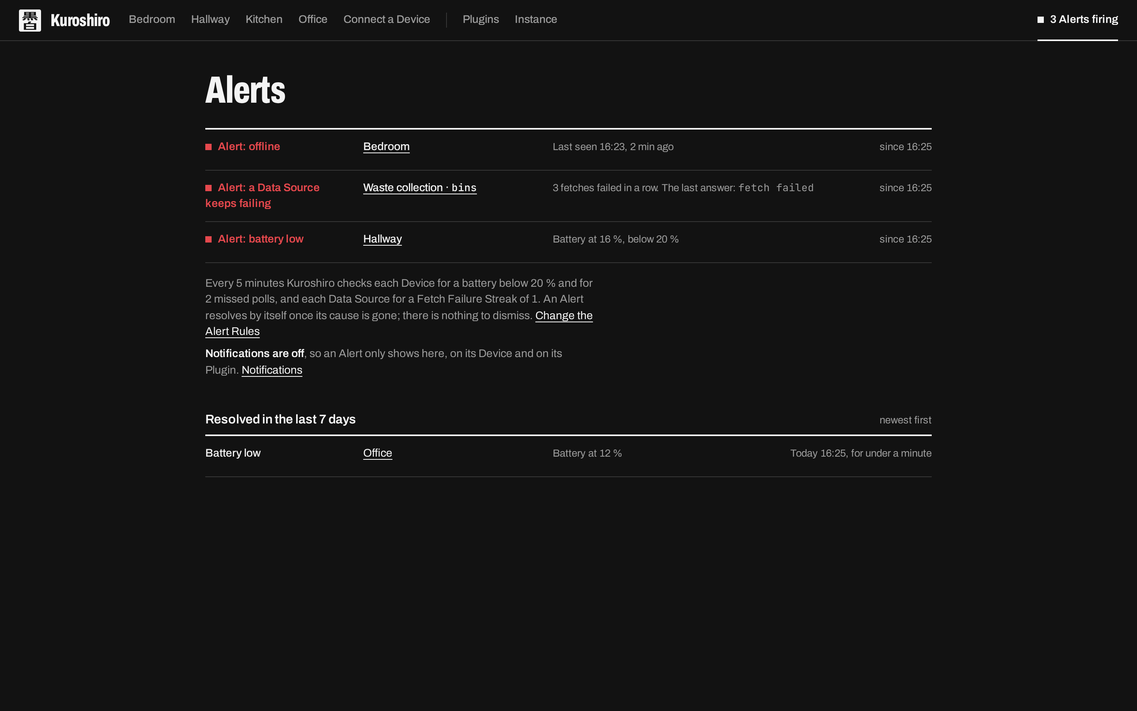Click the 'Battery at 12 %' text

coord(587,453)
